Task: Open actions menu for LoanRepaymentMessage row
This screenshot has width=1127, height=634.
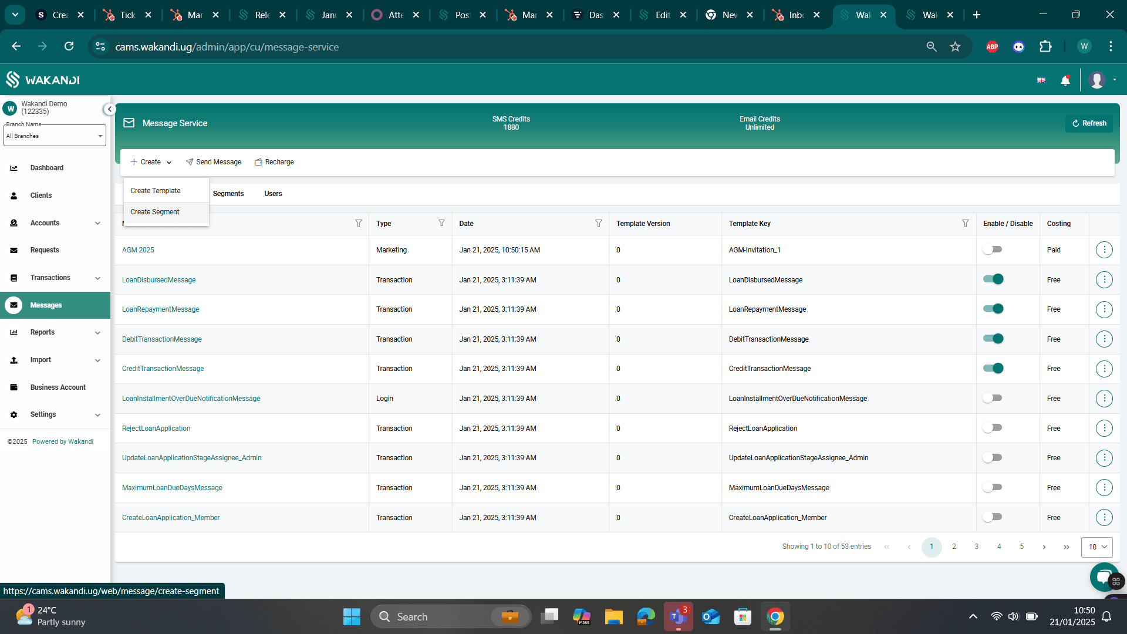Action: click(1104, 309)
